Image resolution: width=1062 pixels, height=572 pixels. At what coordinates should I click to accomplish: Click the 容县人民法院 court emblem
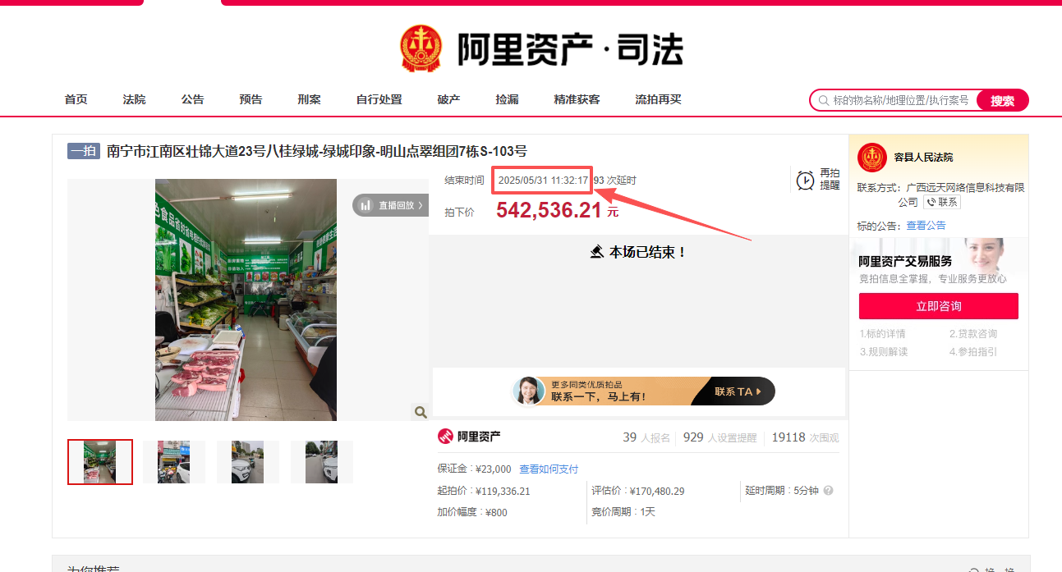tap(871, 158)
